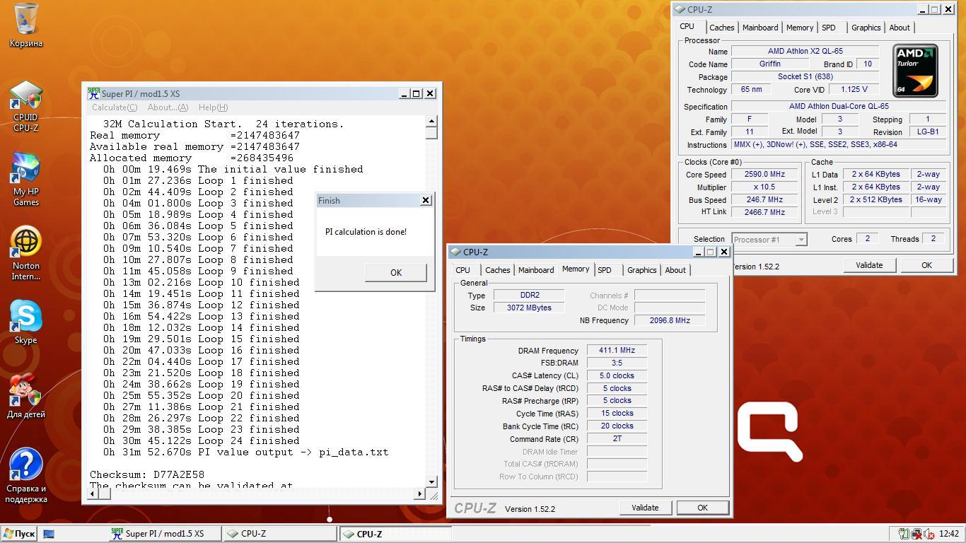Click the show desktop quick launch icon
966x543 pixels.
(49, 534)
